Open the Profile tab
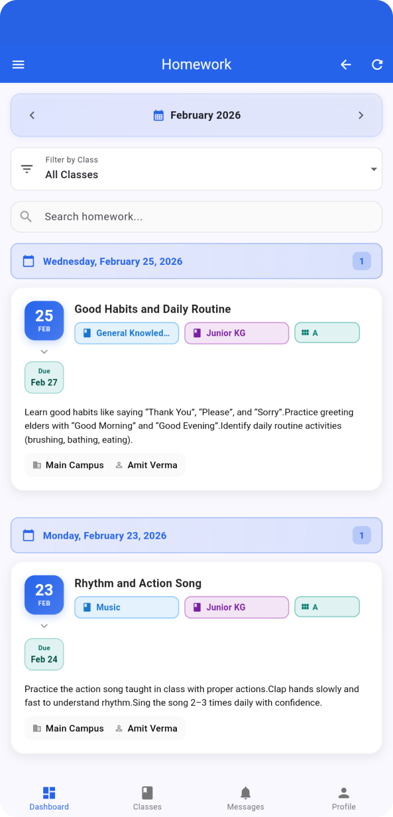 coord(344,798)
